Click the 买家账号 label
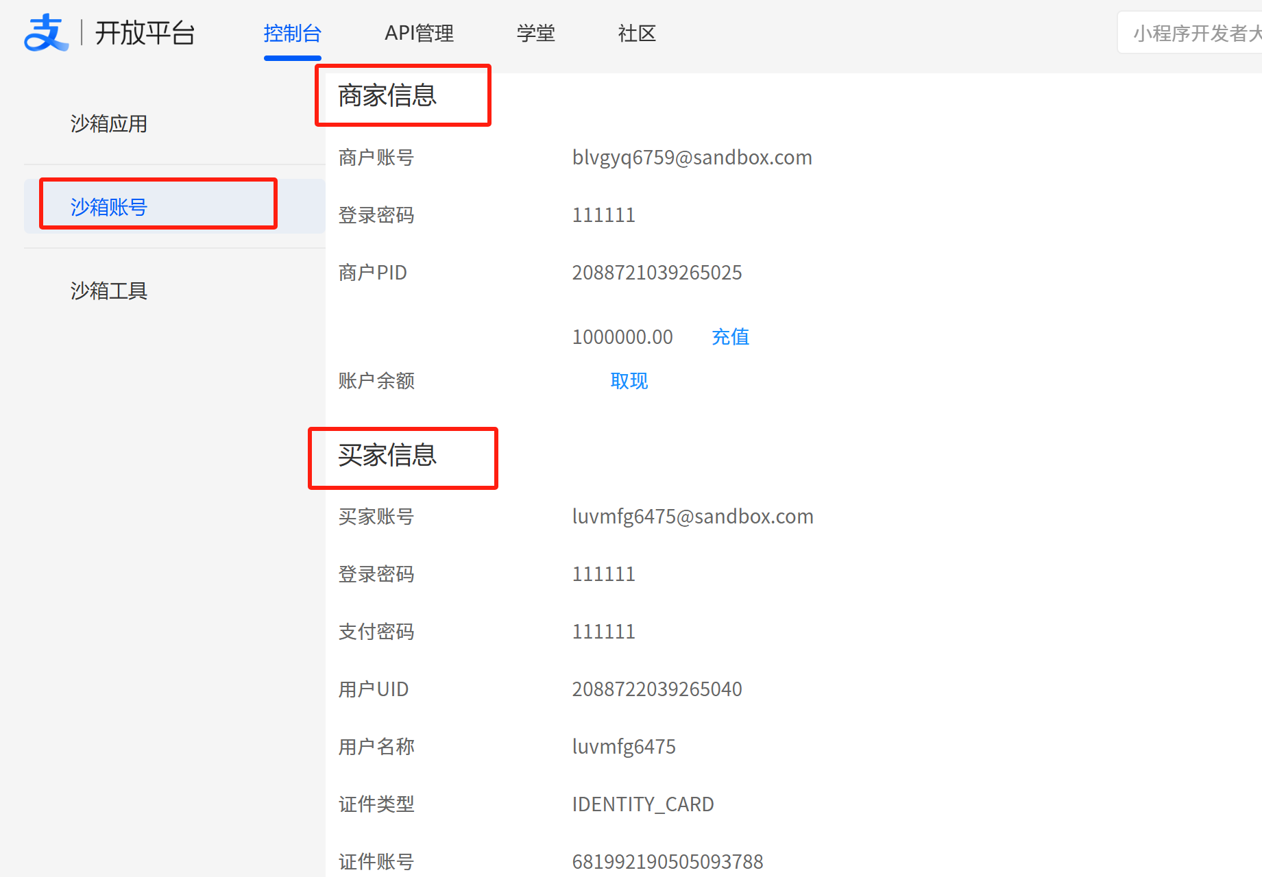Screen dimensions: 1262x877 376,517
